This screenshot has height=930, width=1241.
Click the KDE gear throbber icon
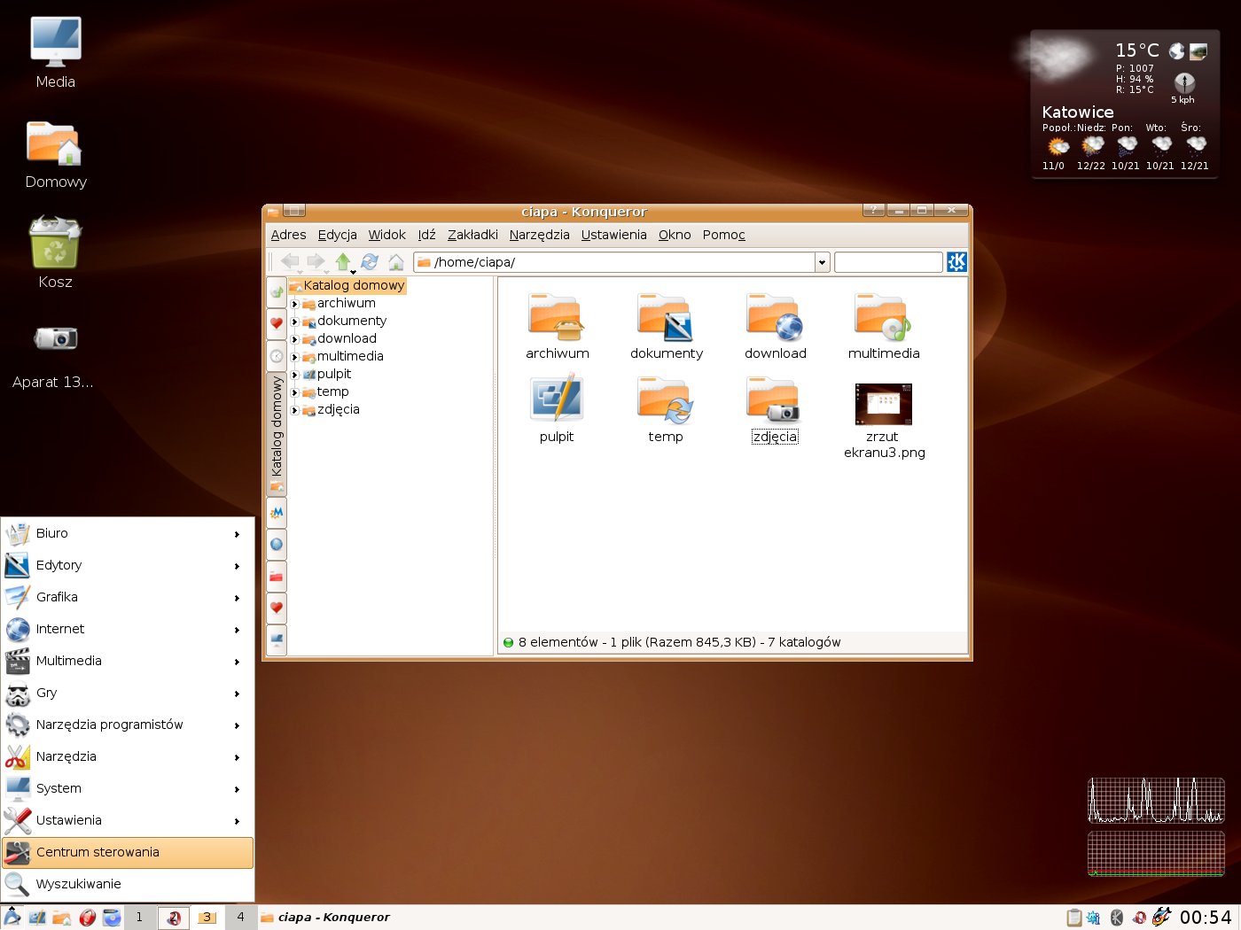pos(956,261)
